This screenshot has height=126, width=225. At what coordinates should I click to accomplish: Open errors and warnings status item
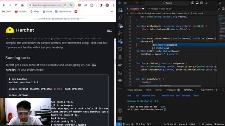[x=140, y=124]
